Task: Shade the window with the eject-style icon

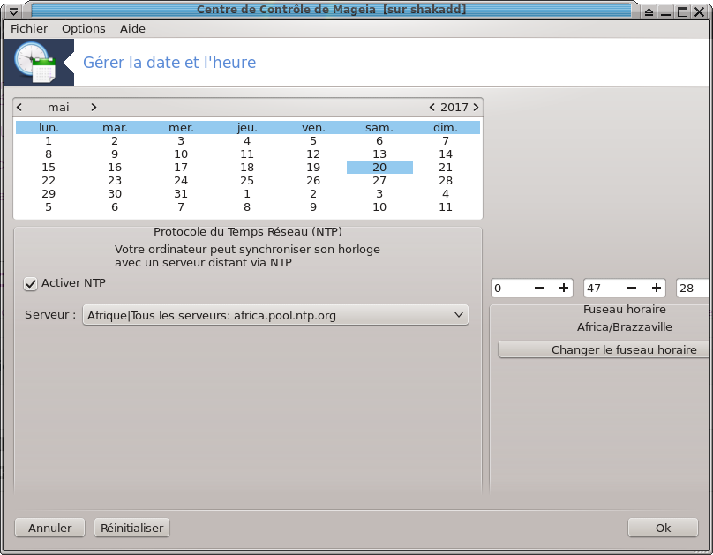Action: click(649, 11)
